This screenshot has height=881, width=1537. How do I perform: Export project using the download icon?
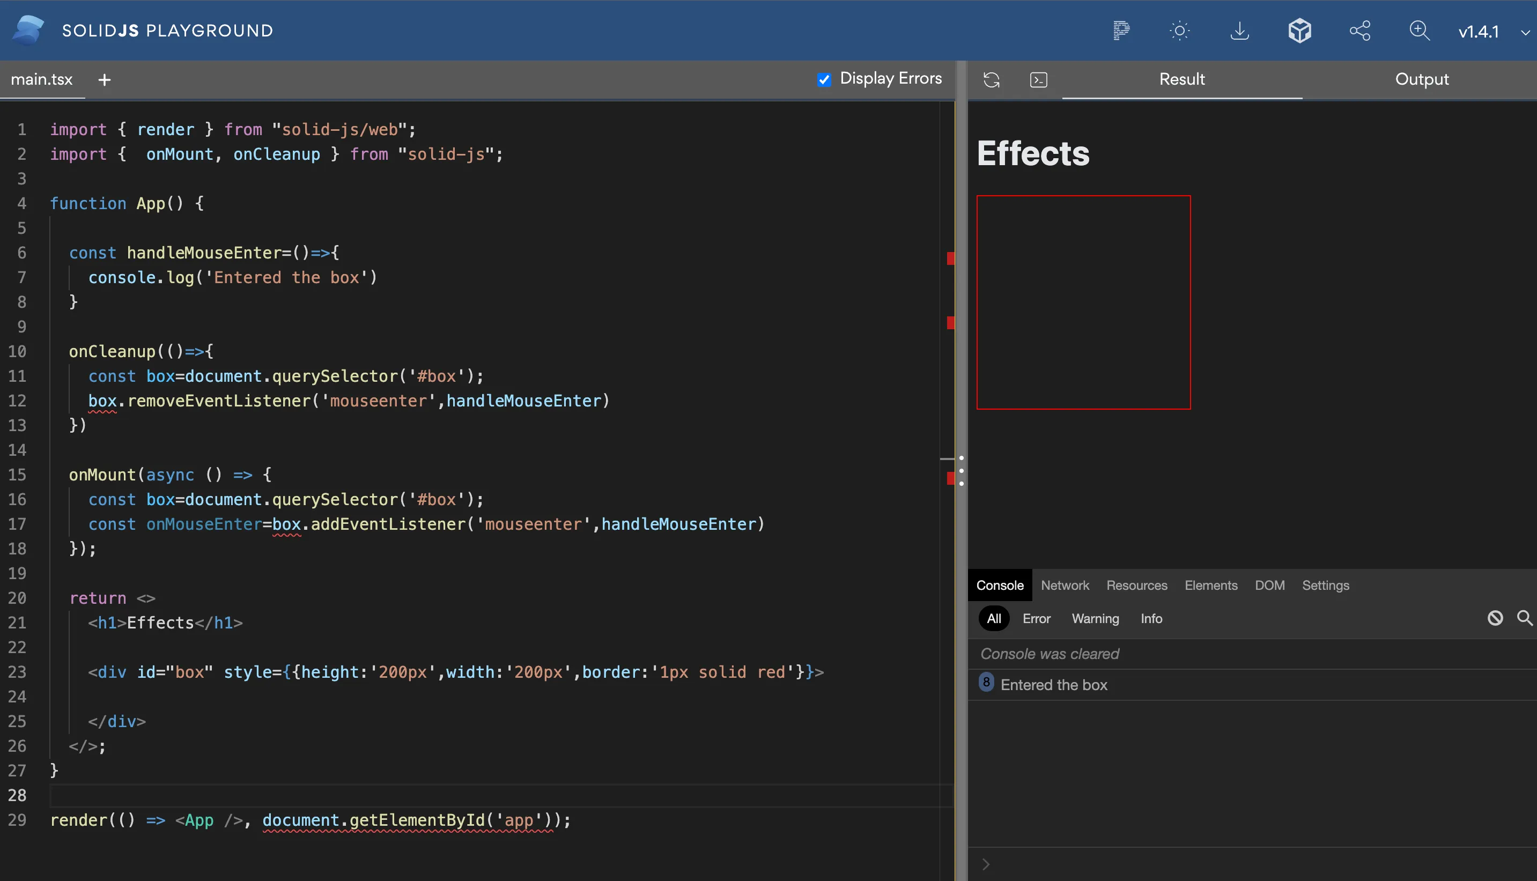pyautogui.click(x=1240, y=30)
